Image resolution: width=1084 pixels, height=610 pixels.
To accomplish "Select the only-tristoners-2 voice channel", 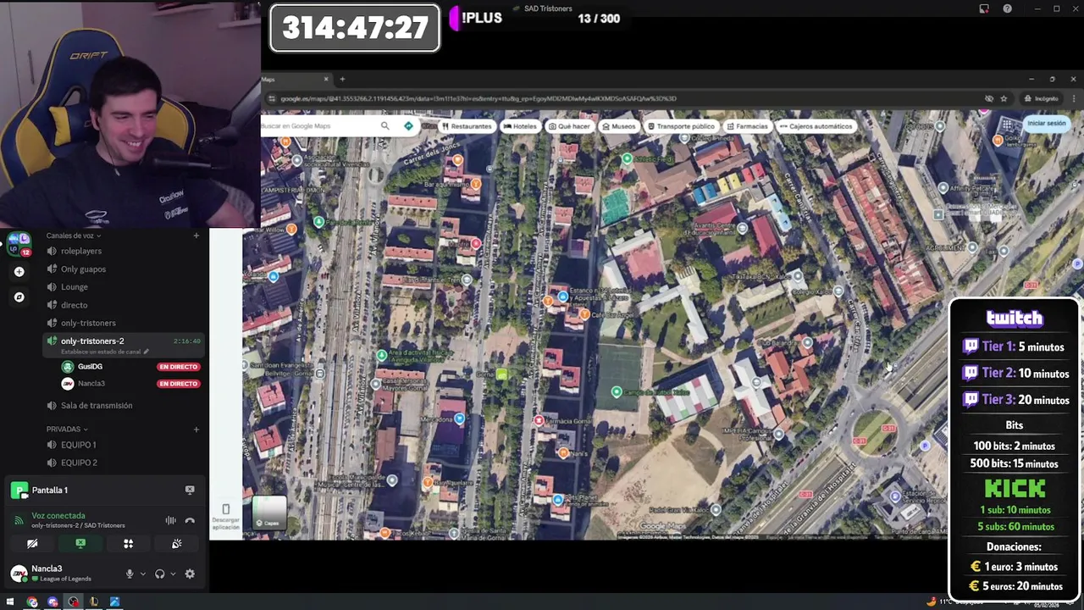I will [x=123, y=344].
